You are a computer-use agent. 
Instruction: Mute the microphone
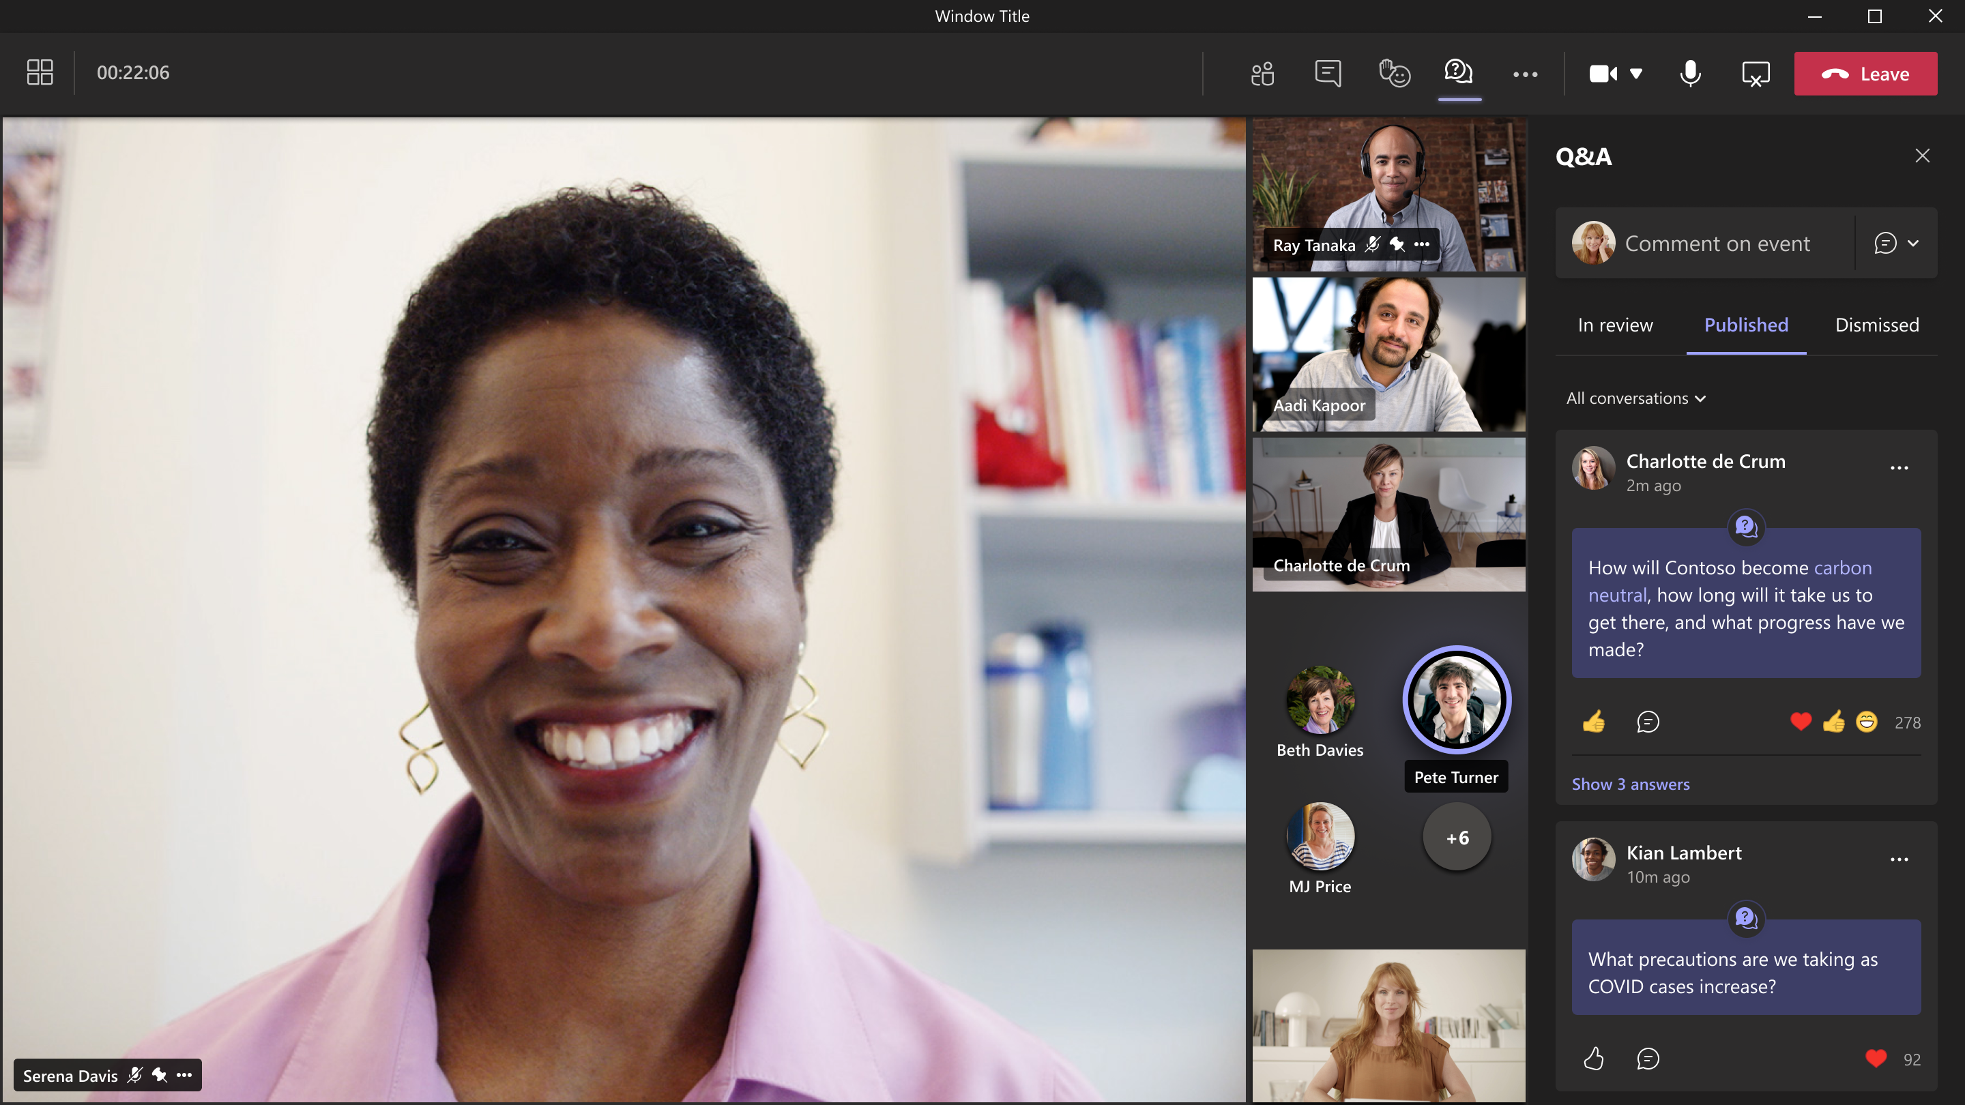(1691, 74)
